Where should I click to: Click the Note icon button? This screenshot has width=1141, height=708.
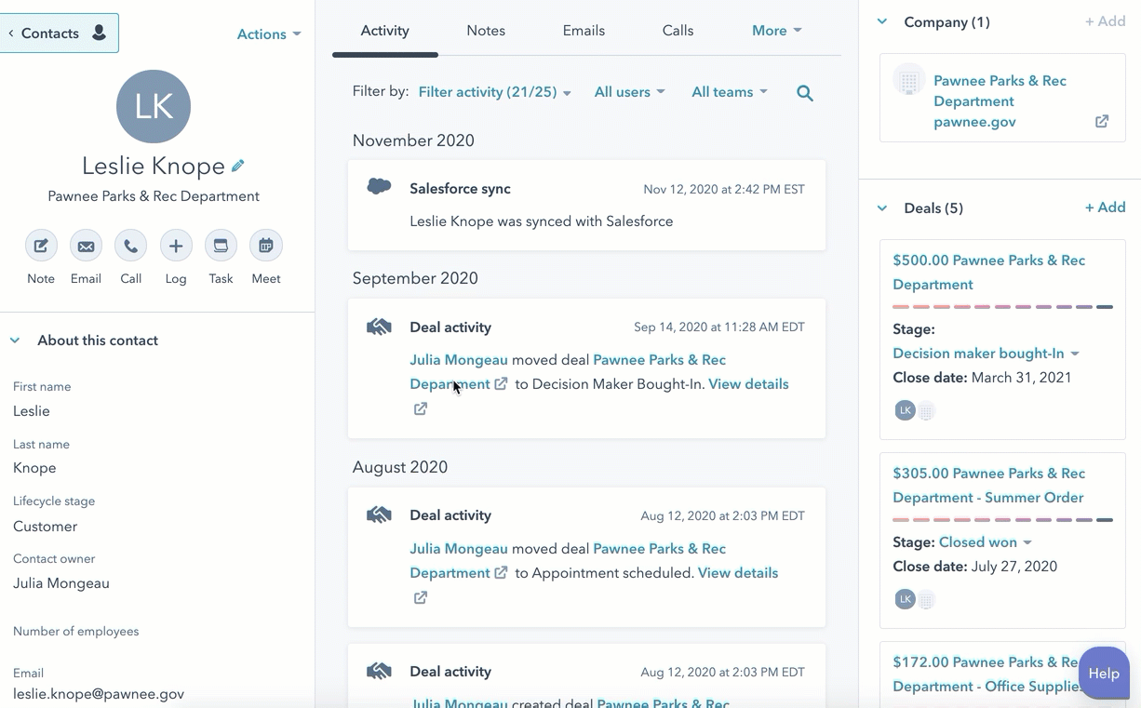tap(41, 246)
